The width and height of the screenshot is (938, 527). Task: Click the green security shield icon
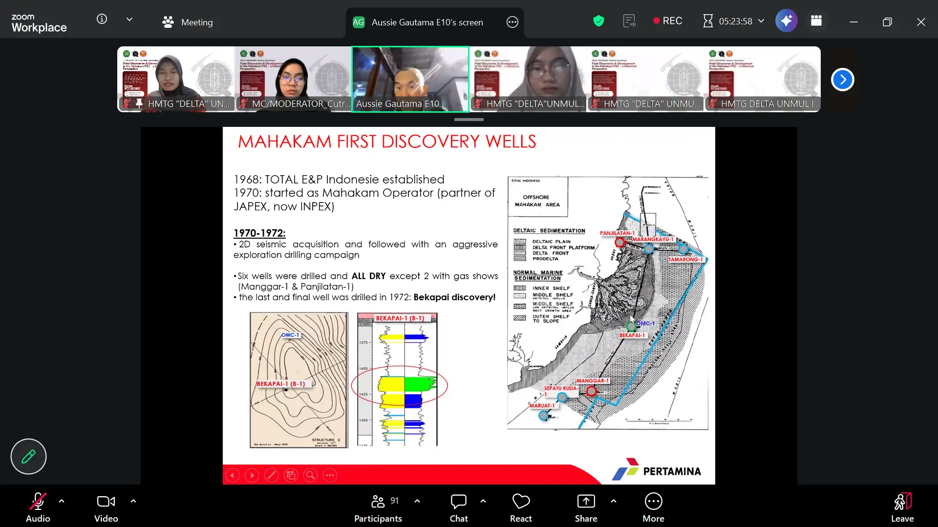coord(598,21)
